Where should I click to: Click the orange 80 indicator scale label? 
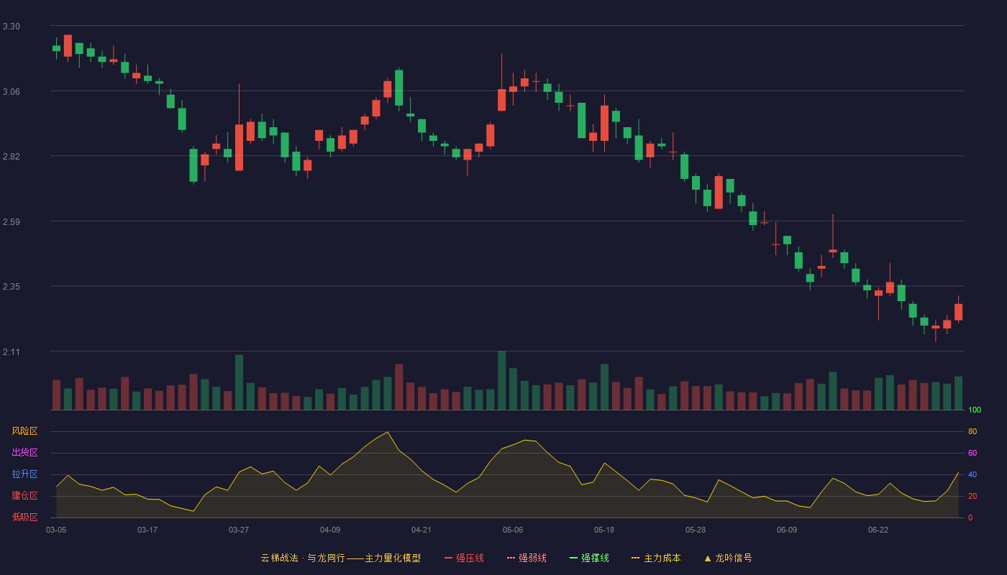click(x=972, y=431)
